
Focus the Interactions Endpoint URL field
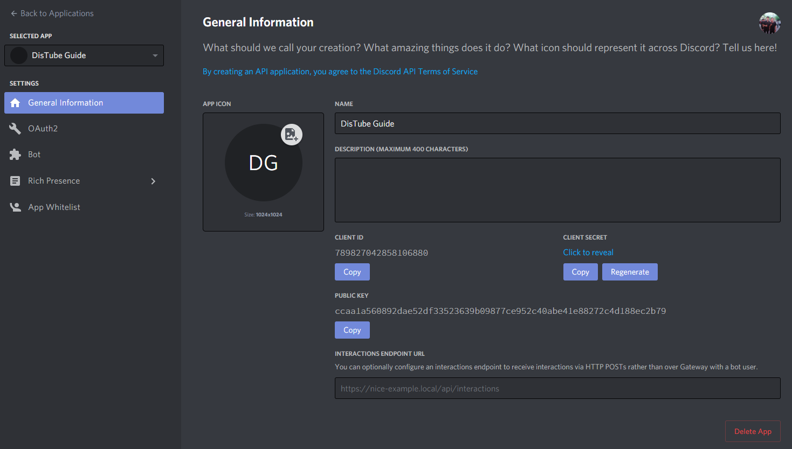pyautogui.click(x=557, y=388)
